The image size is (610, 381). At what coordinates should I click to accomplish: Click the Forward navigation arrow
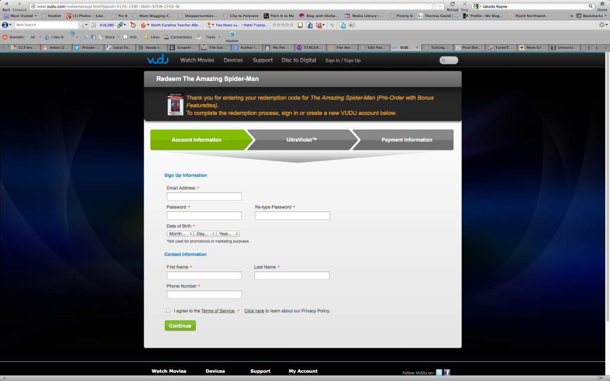[20, 4]
